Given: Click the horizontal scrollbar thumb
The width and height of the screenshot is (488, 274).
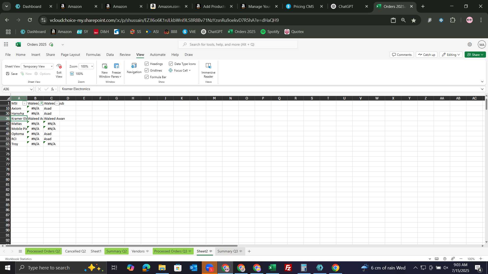Looking at the screenshot, I should 121,246.
